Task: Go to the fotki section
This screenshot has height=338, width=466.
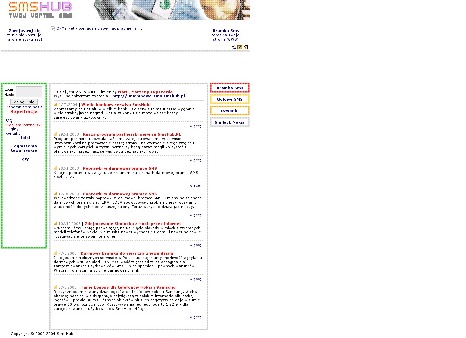Action: tap(26, 138)
